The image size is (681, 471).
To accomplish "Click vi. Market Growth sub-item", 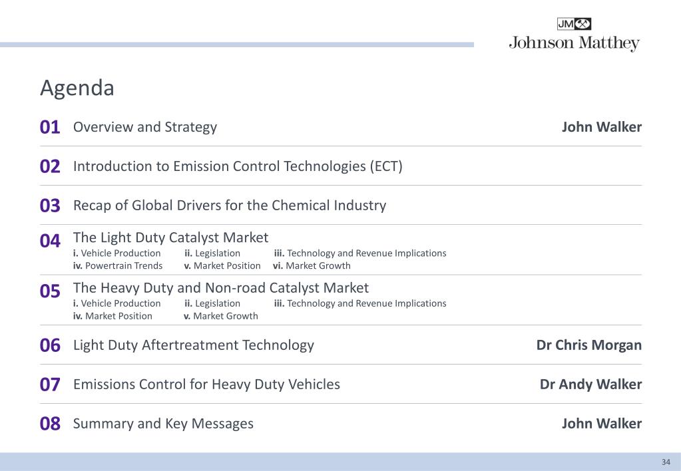I will point(312,265).
